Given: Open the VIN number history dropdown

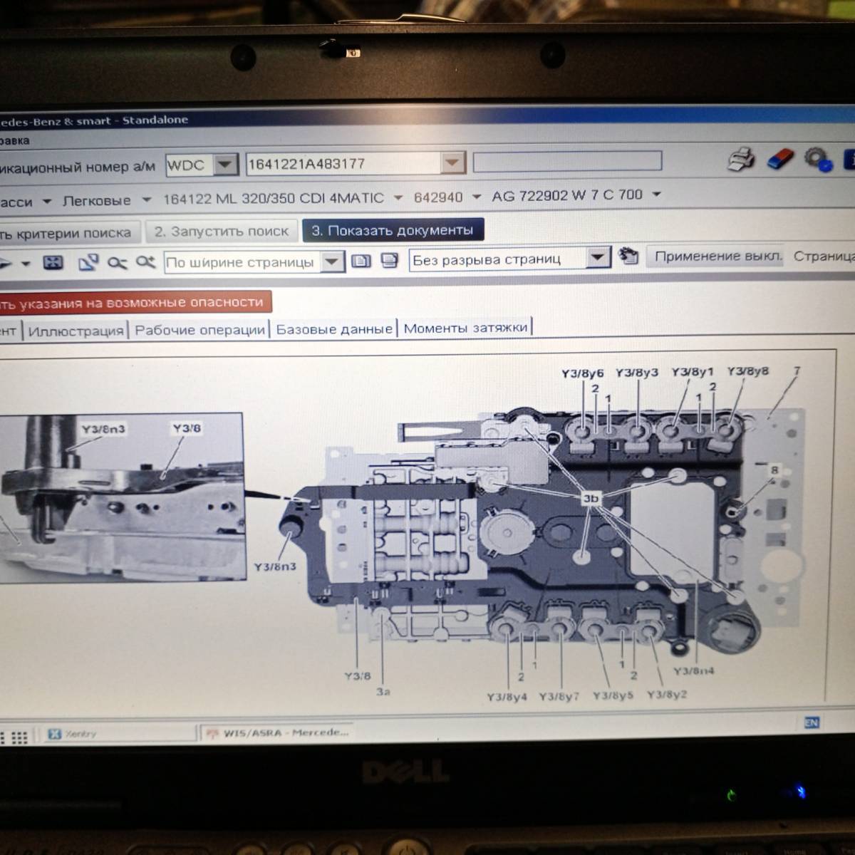Looking at the screenshot, I should click(x=452, y=163).
